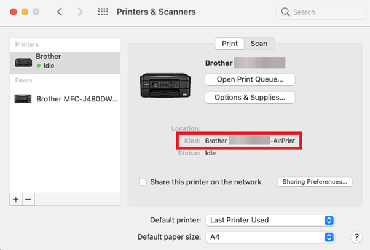370x250 pixels.
Task: Select the Brother MFC-J480DW fax icon
Action: [x=23, y=98]
